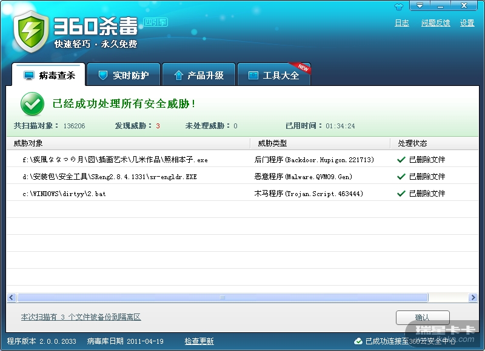Select the c:\WINDOWS\dirtyy\2.bat row

pos(242,193)
